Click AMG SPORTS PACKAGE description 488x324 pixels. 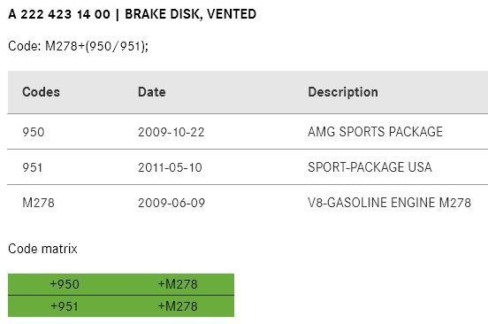376,132
